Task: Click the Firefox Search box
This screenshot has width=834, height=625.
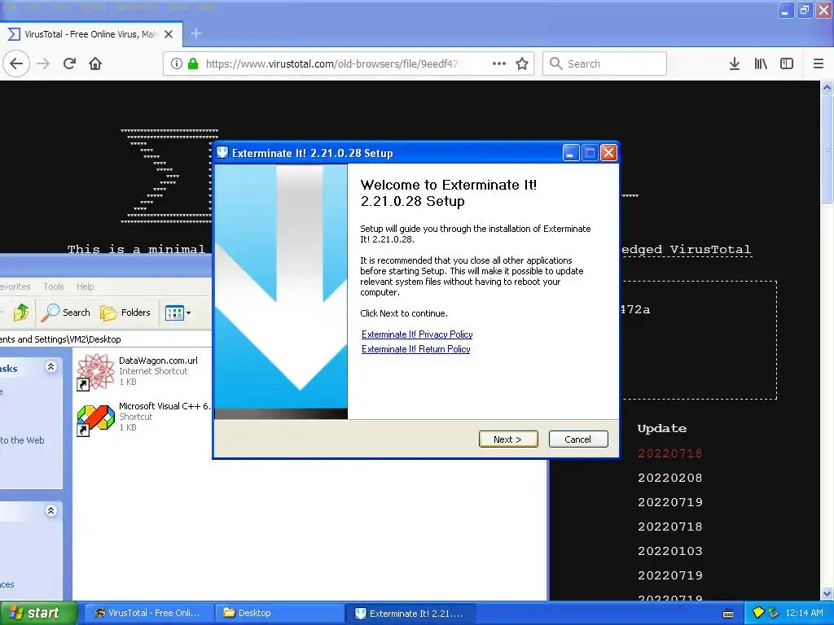Action: pyautogui.click(x=604, y=63)
